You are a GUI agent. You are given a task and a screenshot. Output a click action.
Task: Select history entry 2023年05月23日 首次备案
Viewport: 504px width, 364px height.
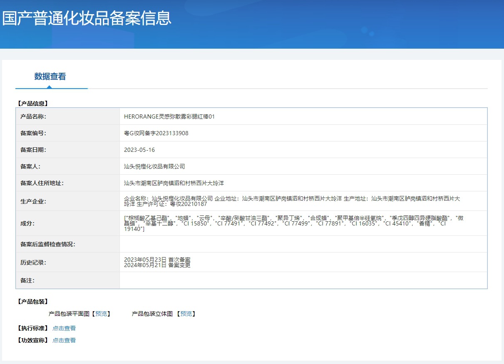(157, 260)
